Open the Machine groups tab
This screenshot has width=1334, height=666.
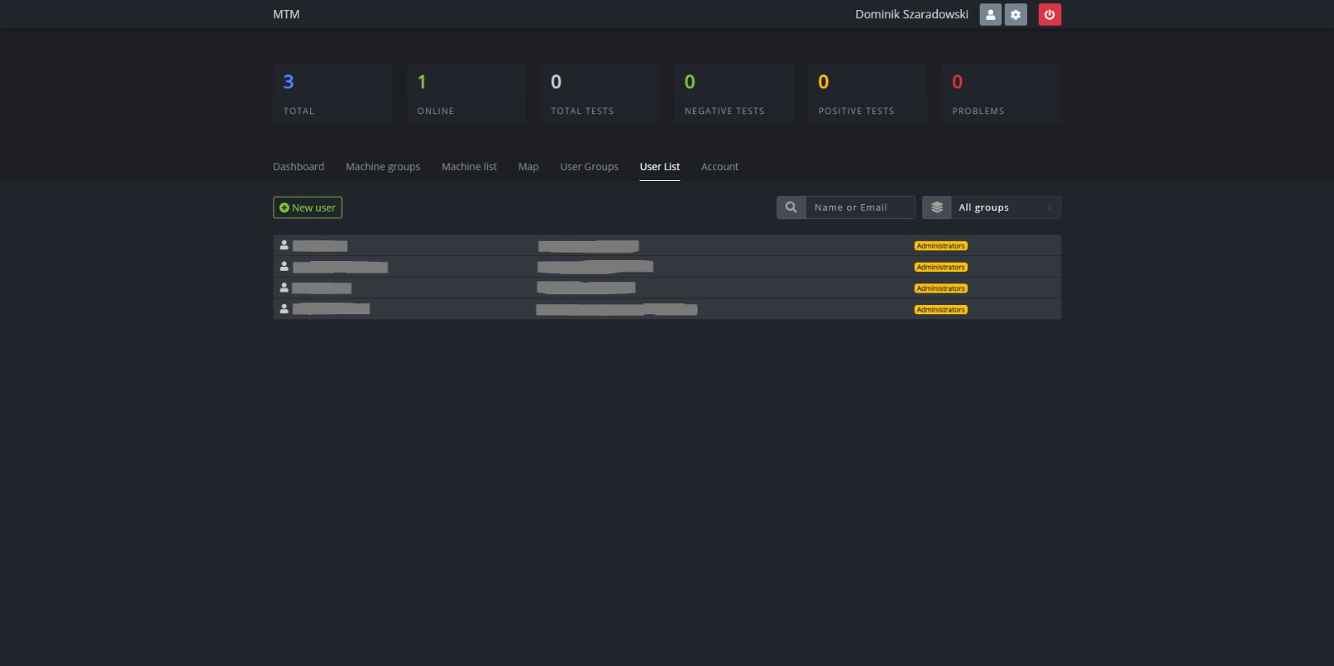tap(383, 167)
